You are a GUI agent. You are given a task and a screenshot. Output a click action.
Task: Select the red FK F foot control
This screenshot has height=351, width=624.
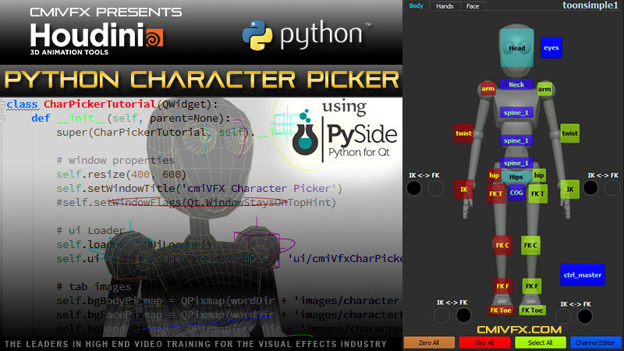[502, 286]
